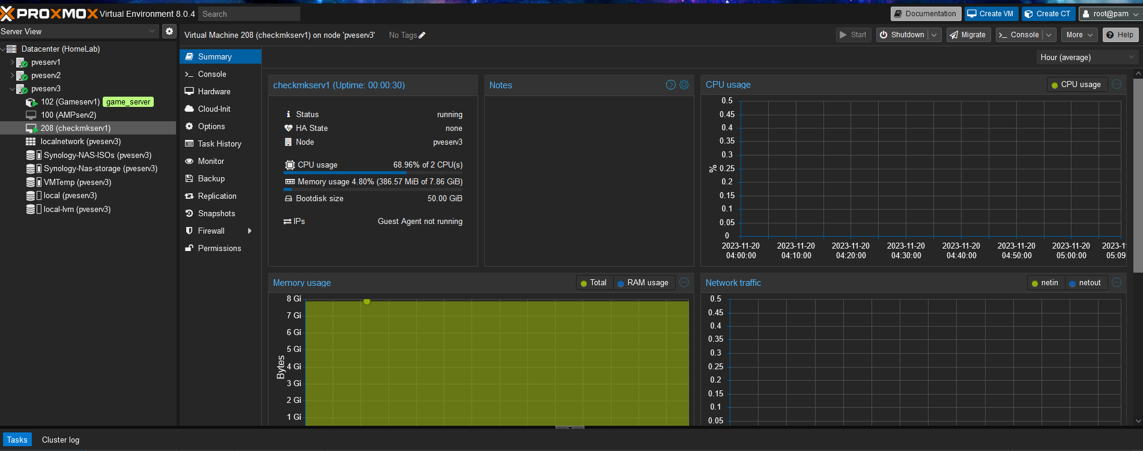
Task: Select VM 102 (Gameserv1)
Action: pyautogui.click(x=70, y=101)
